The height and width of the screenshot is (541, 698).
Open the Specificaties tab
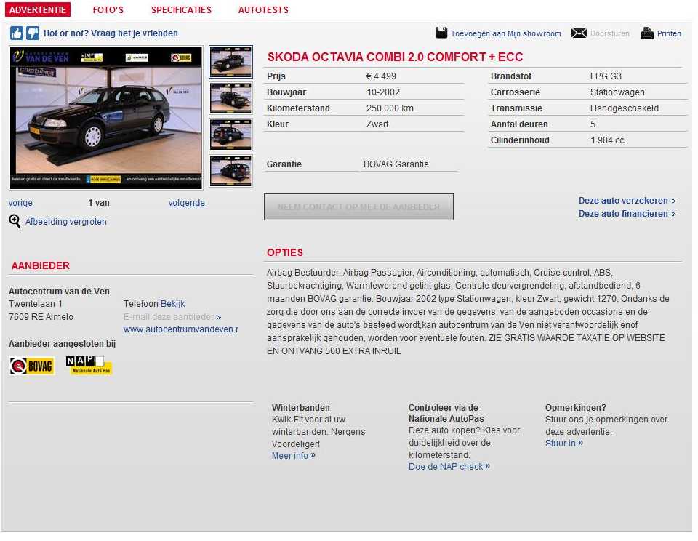(181, 9)
